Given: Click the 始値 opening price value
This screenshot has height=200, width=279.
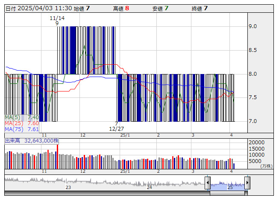Looking at the screenshot, I should (88, 8).
